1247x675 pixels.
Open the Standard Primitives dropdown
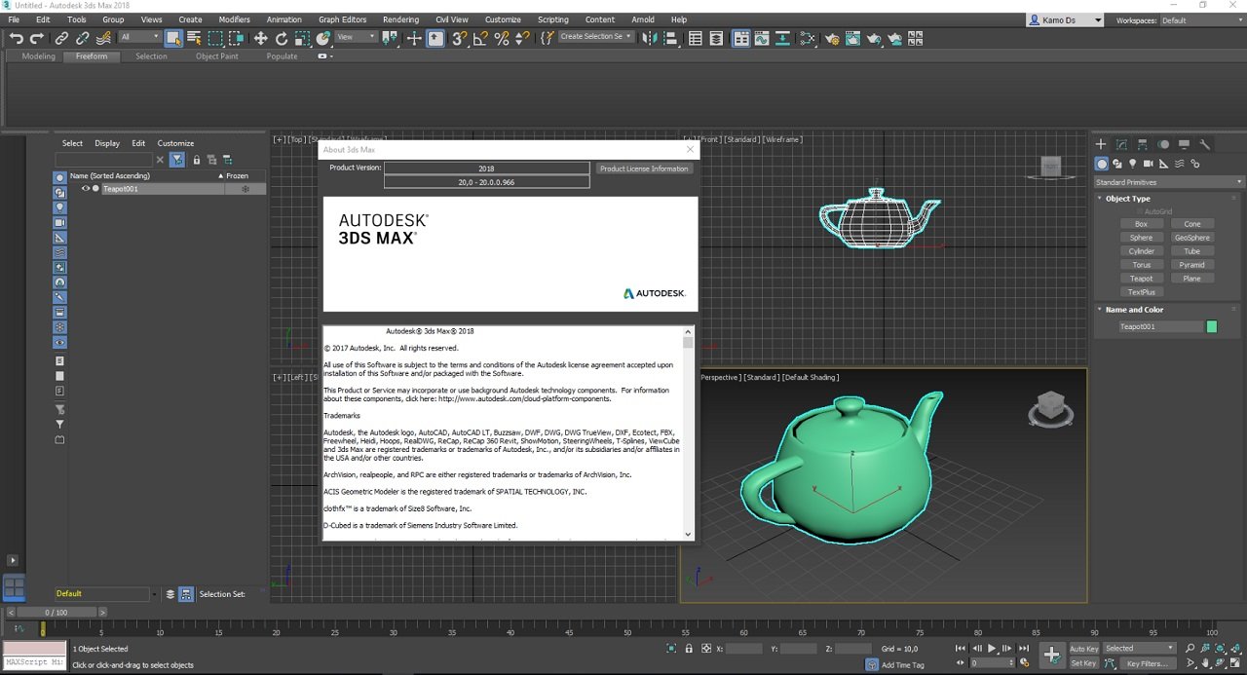(1168, 182)
